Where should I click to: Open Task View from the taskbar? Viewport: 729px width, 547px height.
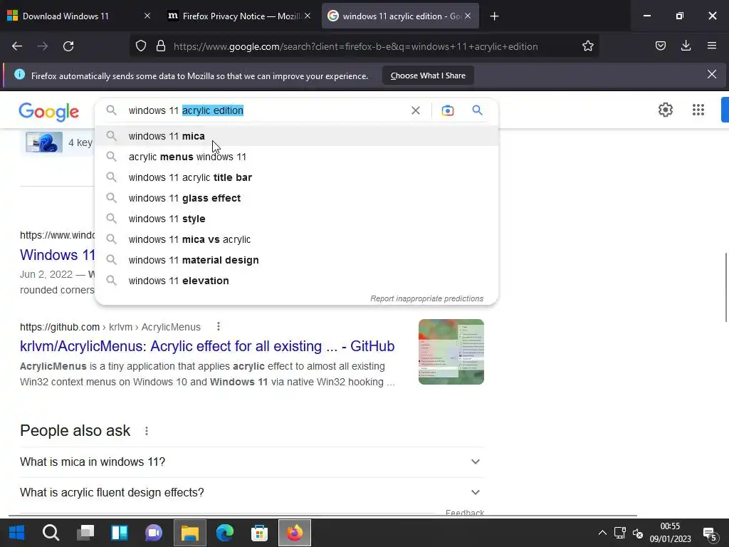(x=85, y=533)
